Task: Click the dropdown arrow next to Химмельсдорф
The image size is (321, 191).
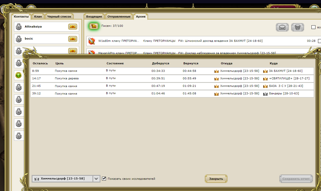Action: 96,179
